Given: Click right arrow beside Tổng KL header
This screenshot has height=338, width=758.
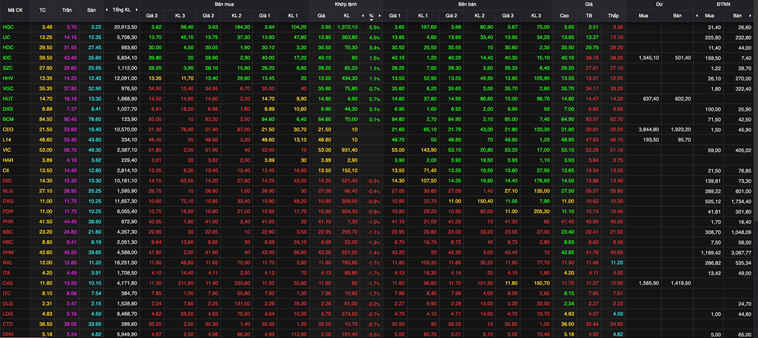Looking at the screenshot, I should [137, 10].
